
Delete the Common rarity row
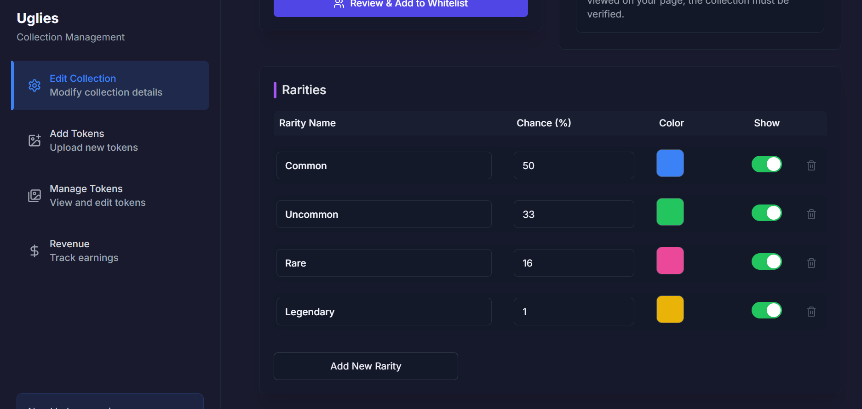[811, 165]
